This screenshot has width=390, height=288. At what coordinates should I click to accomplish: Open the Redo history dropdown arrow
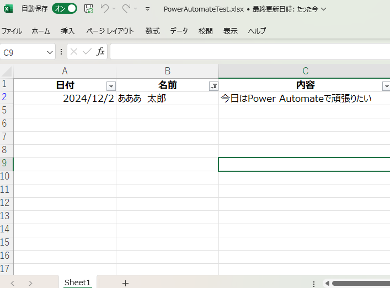pos(135,9)
